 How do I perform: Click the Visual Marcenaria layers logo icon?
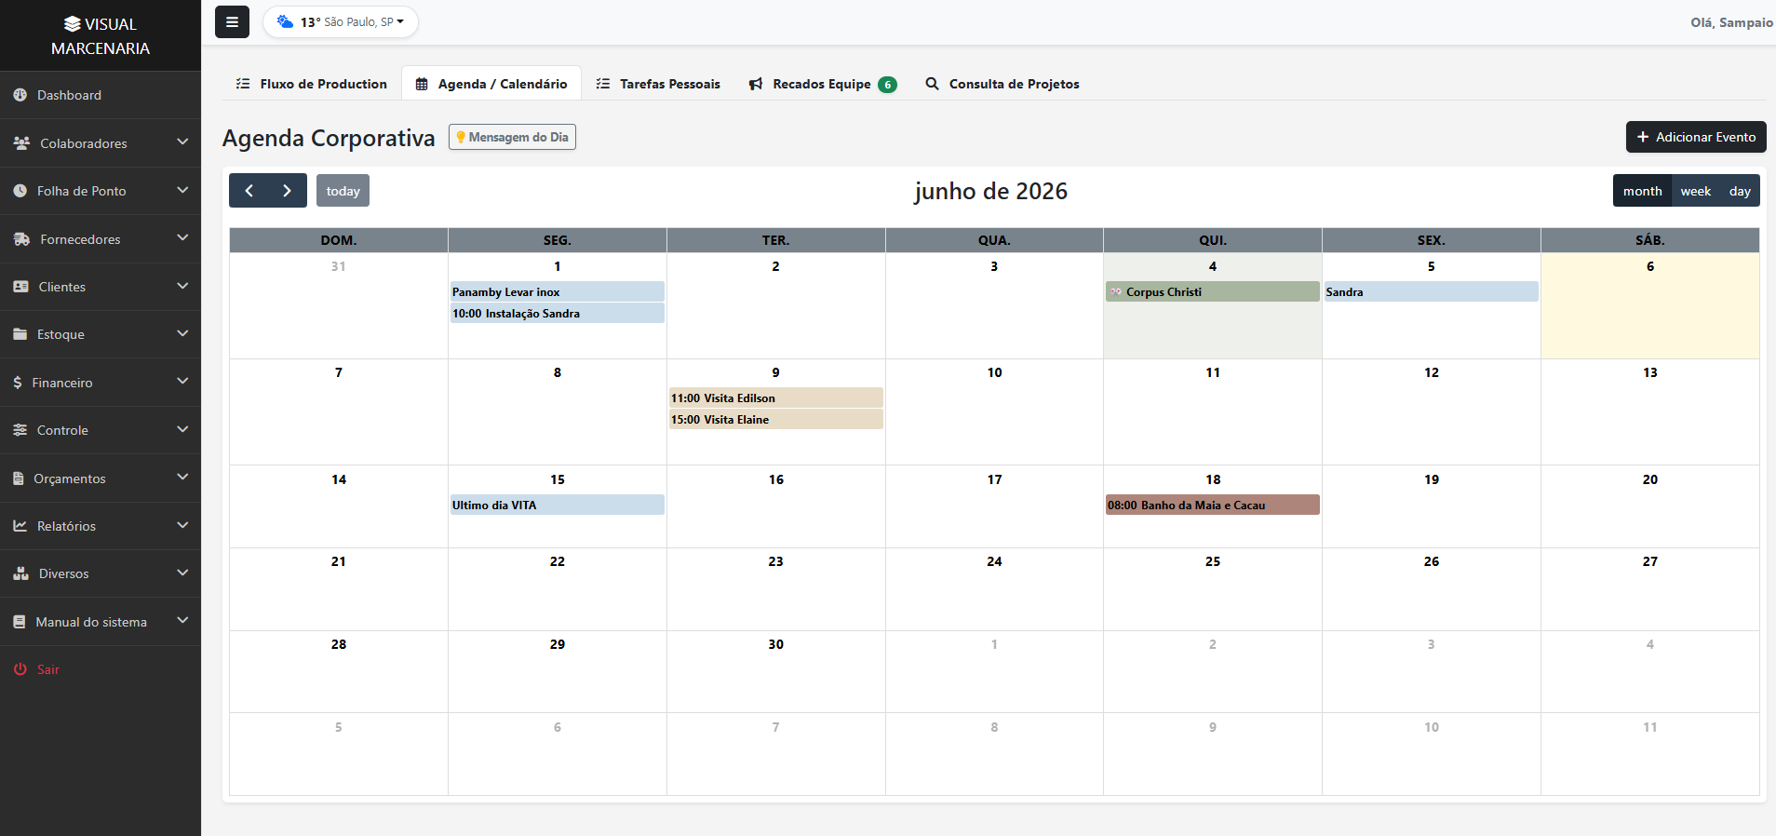[x=73, y=24]
